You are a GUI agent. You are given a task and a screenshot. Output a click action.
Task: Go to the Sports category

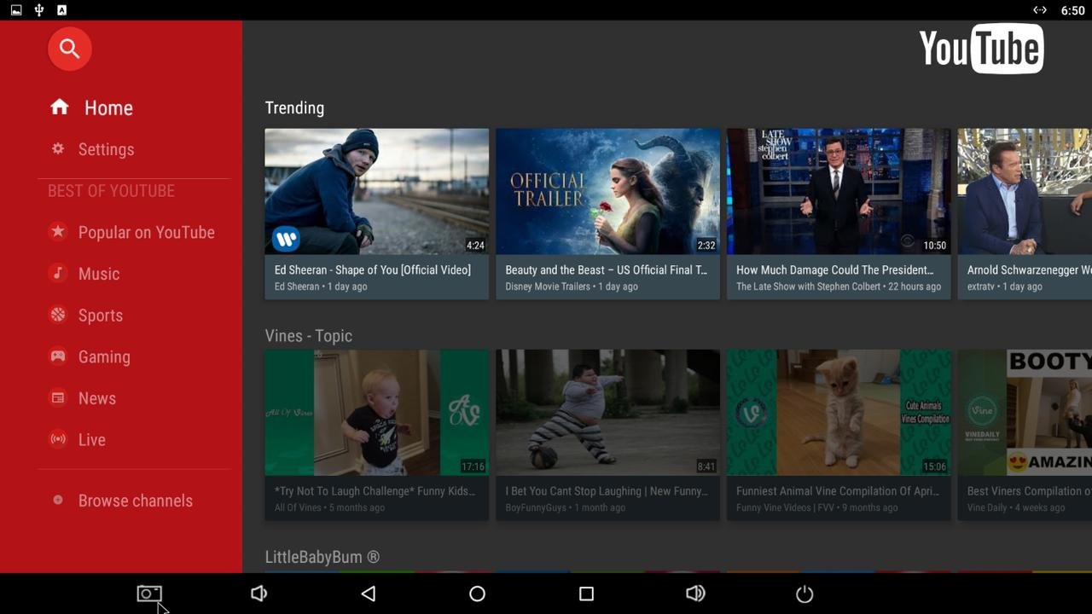click(101, 316)
